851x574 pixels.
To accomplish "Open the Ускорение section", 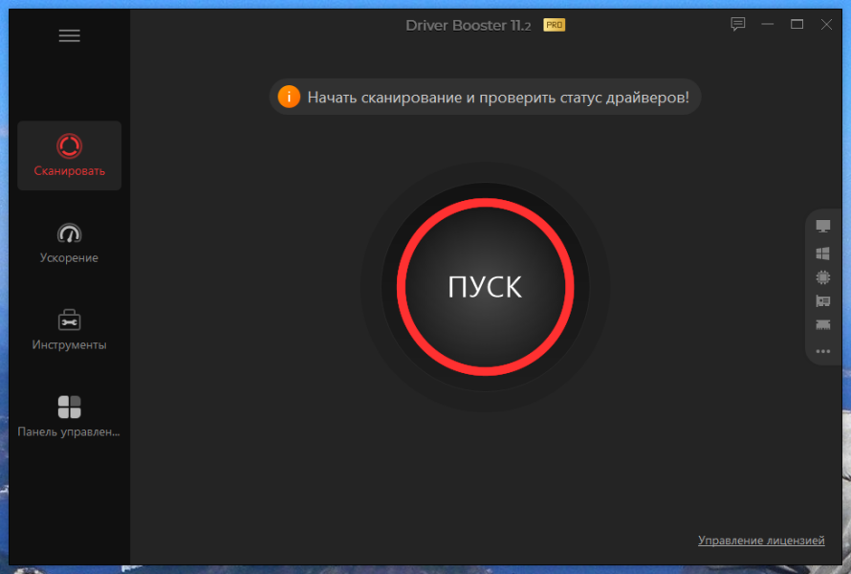I will click(x=70, y=243).
